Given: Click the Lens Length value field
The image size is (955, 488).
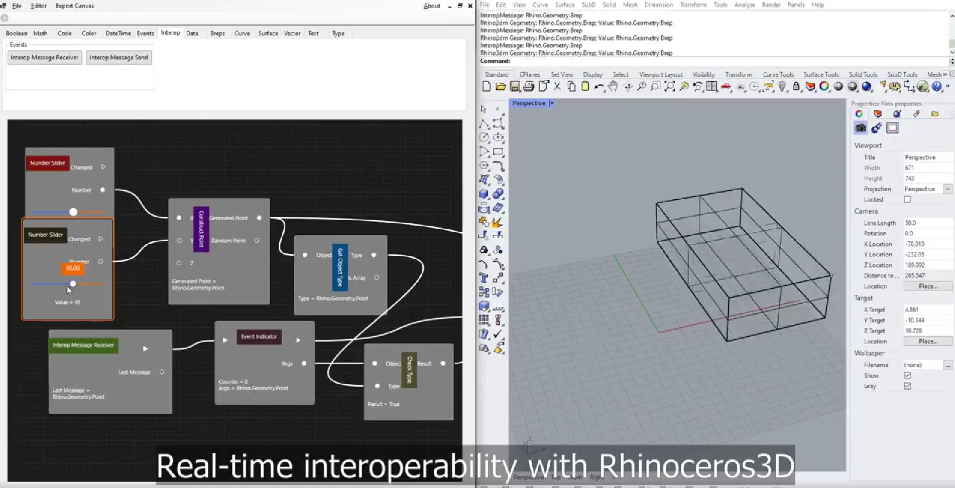Looking at the screenshot, I should tap(928, 223).
